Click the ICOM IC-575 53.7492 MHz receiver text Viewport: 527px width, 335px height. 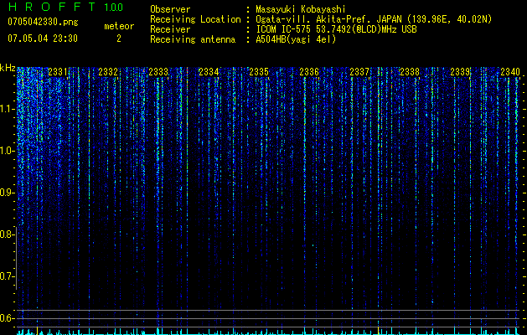click(x=336, y=29)
